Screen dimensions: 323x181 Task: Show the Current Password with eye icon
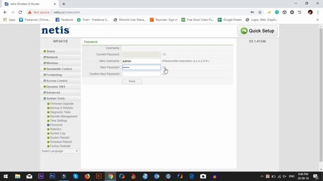coord(164,54)
